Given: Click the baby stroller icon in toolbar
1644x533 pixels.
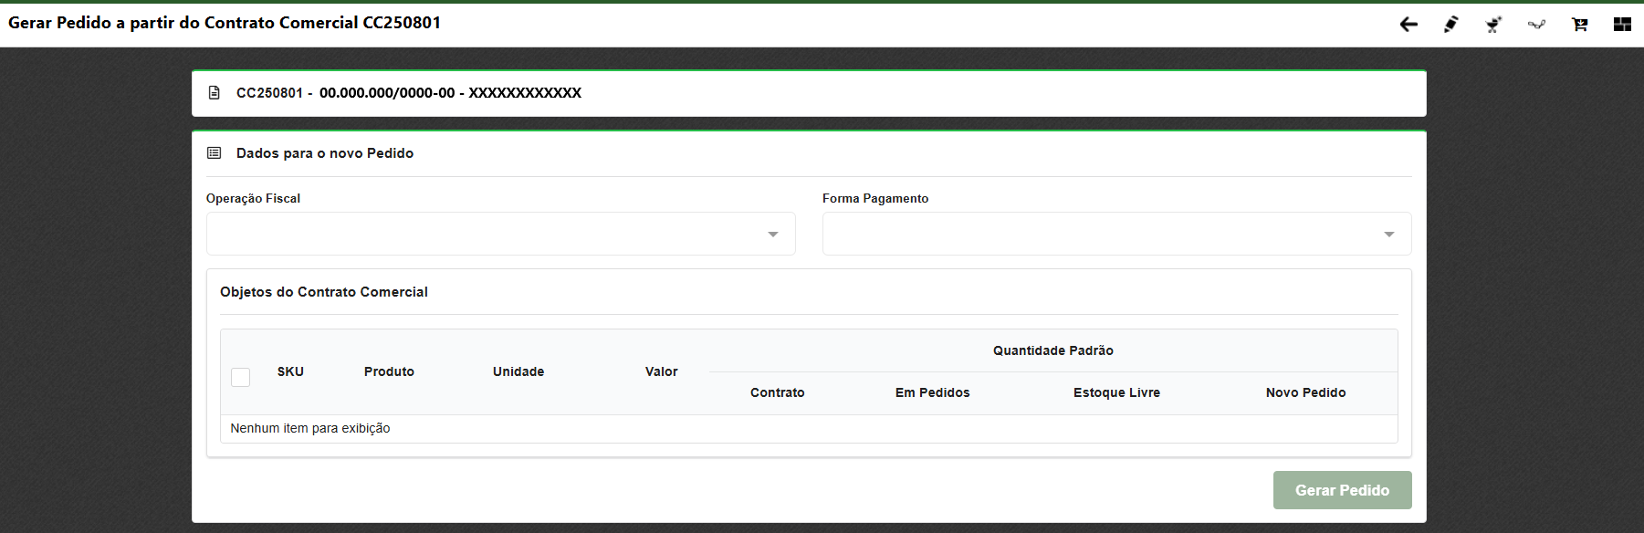Looking at the screenshot, I should [x=1493, y=25].
